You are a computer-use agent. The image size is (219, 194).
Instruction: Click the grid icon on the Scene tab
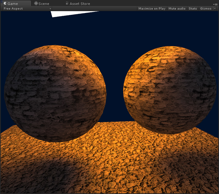pos(36,3)
